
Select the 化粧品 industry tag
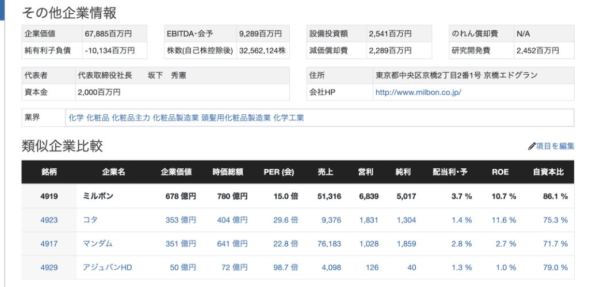[x=98, y=118]
